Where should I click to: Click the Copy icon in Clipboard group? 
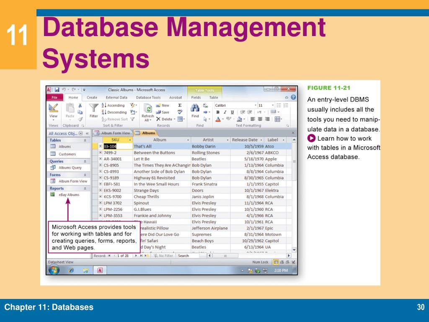80,112
